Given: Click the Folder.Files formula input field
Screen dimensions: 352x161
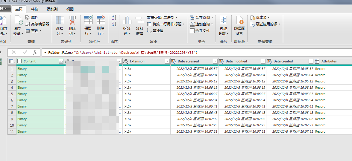Looking at the screenshot, I should coord(197,53).
